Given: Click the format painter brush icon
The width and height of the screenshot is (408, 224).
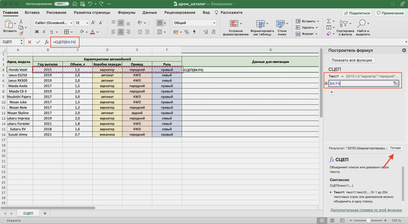Looking at the screenshot, I should click(21, 33).
